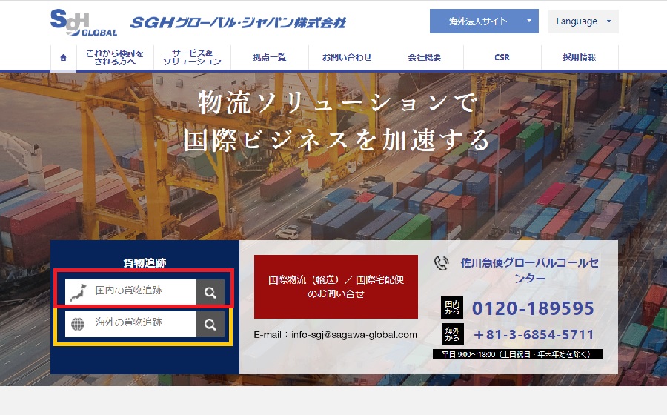The height and width of the screenshot is (415, 667).
Task: Open the 海外法人サイト dropdown
Action: point(484,21)
